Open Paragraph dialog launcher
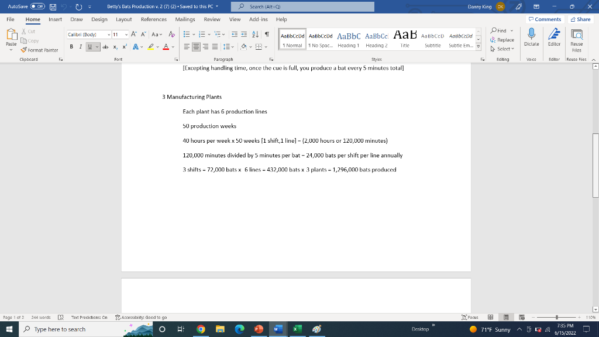 click(271, 60)
